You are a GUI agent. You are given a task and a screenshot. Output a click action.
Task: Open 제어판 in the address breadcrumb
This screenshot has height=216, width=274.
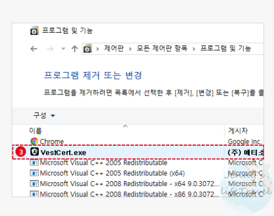[114, 48]
